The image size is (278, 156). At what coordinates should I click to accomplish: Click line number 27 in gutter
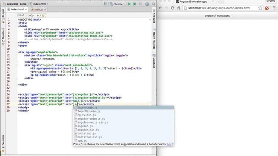pyautogui.click(x=8, y=104)
